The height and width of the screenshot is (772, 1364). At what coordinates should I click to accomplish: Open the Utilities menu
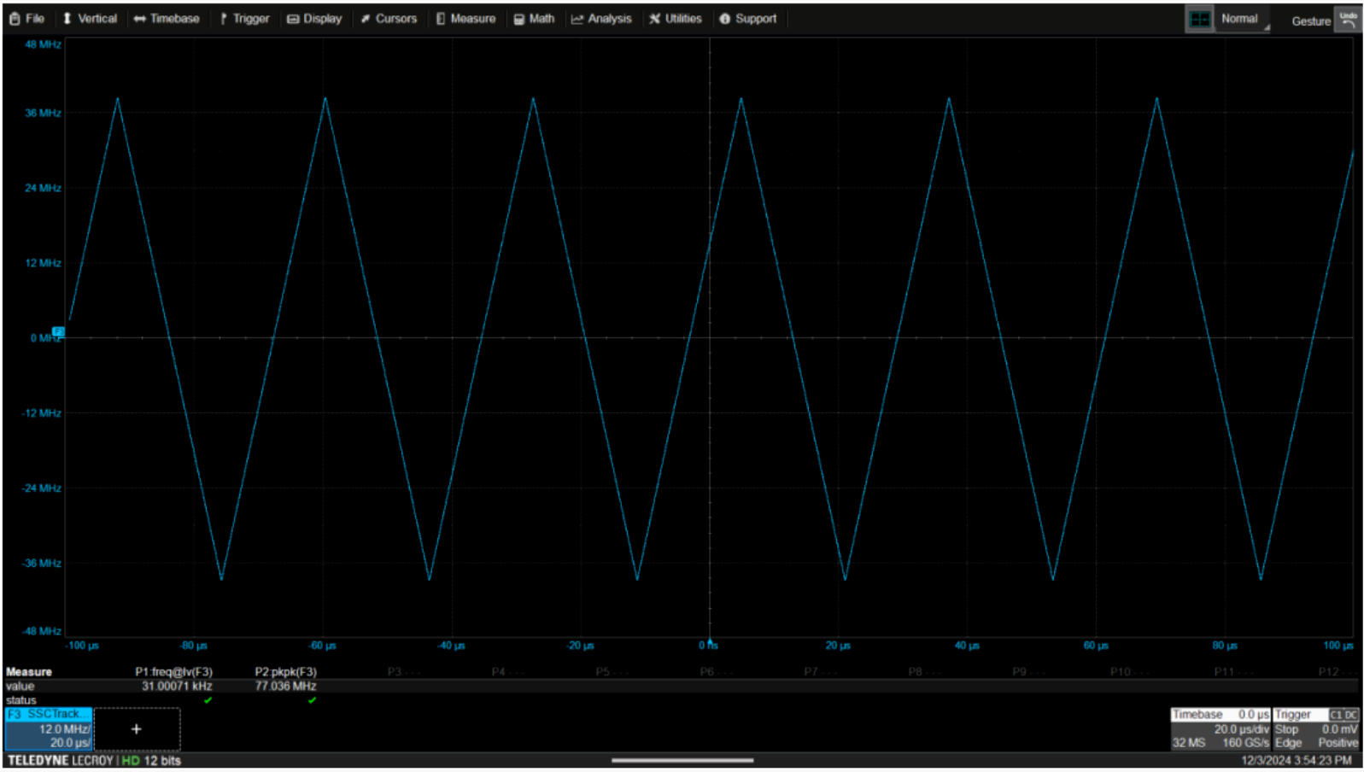(675, 19)
